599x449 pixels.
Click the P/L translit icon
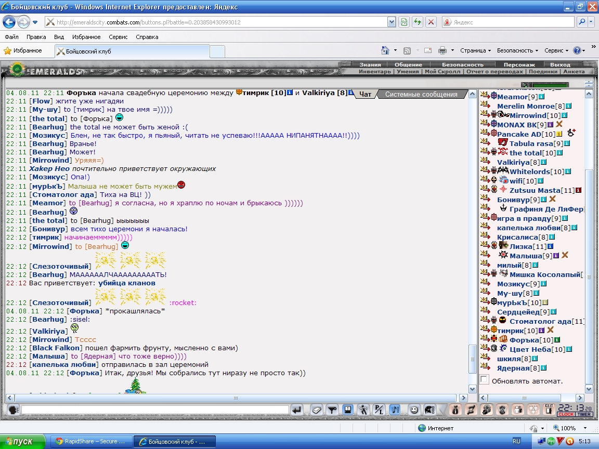click(x=379, y=410)
